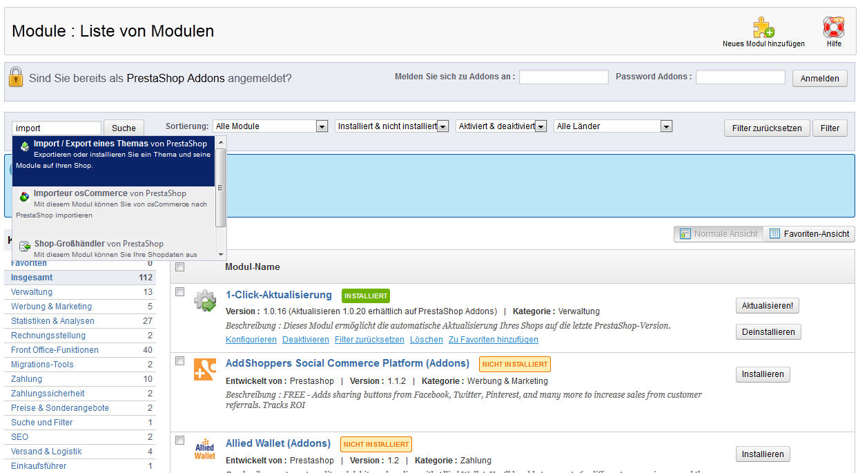Click Installieren for AddShoppers module

tap(763, 374)
